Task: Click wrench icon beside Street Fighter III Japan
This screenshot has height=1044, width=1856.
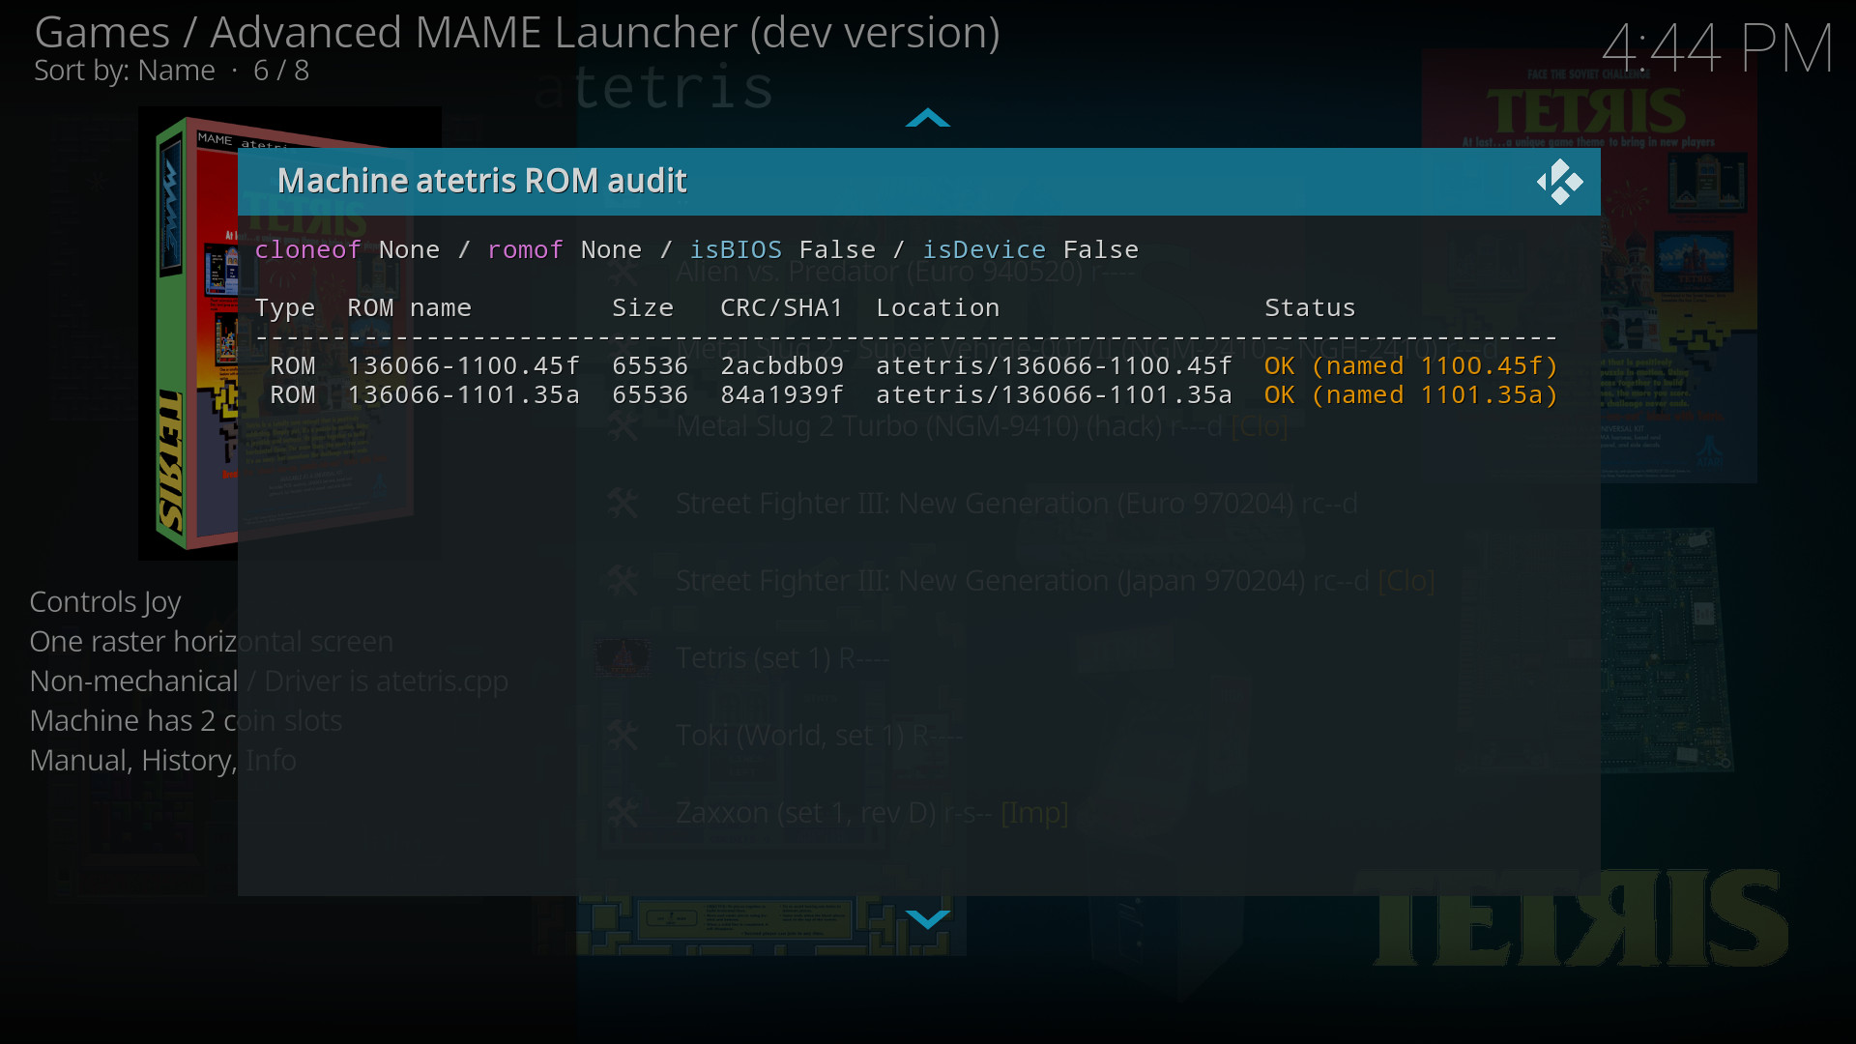Action: 623,581
